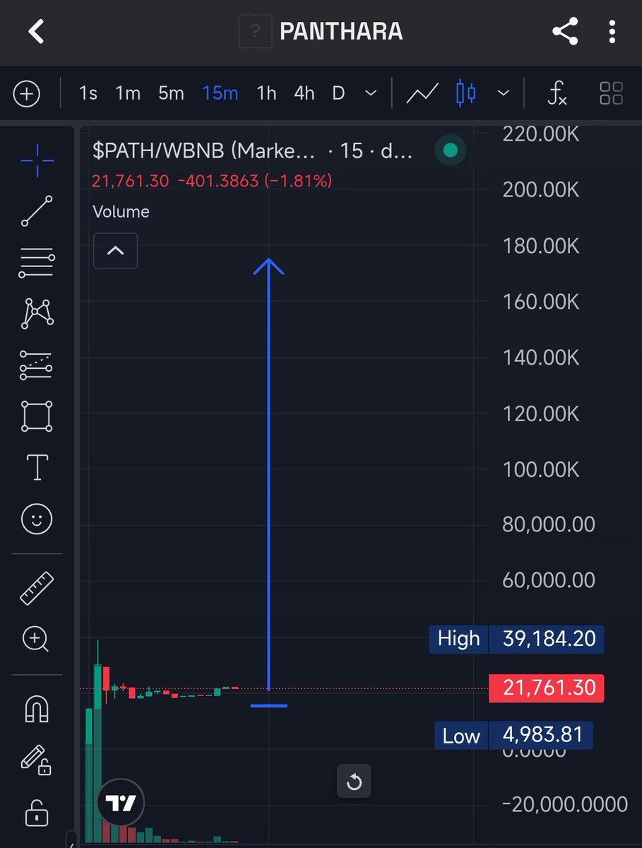Select the crosshair cursor tool
The image size is (642, 848).
[x=37, y=160]
